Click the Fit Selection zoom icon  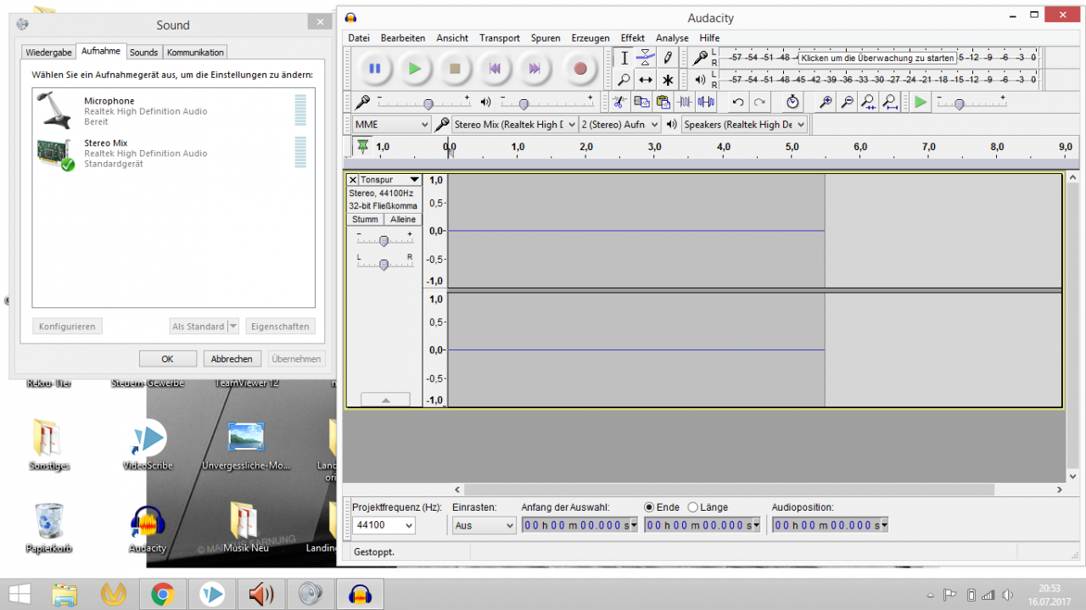[x=868, y=103]
